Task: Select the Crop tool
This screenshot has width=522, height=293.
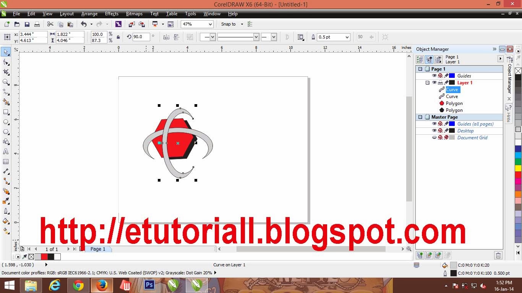Action: [6, 72]
